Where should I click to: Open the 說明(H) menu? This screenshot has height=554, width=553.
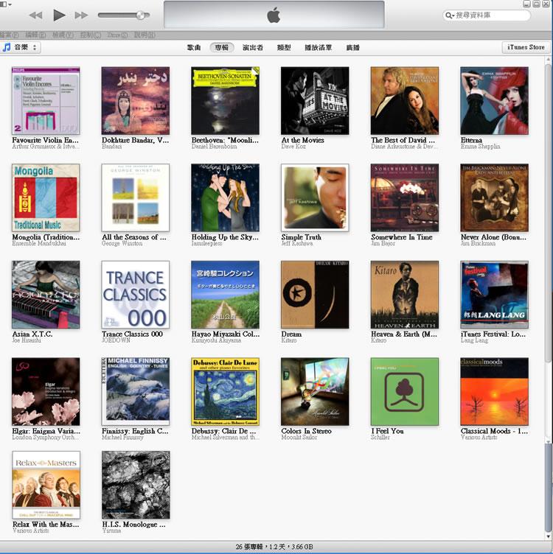click(x=145, y=35)
